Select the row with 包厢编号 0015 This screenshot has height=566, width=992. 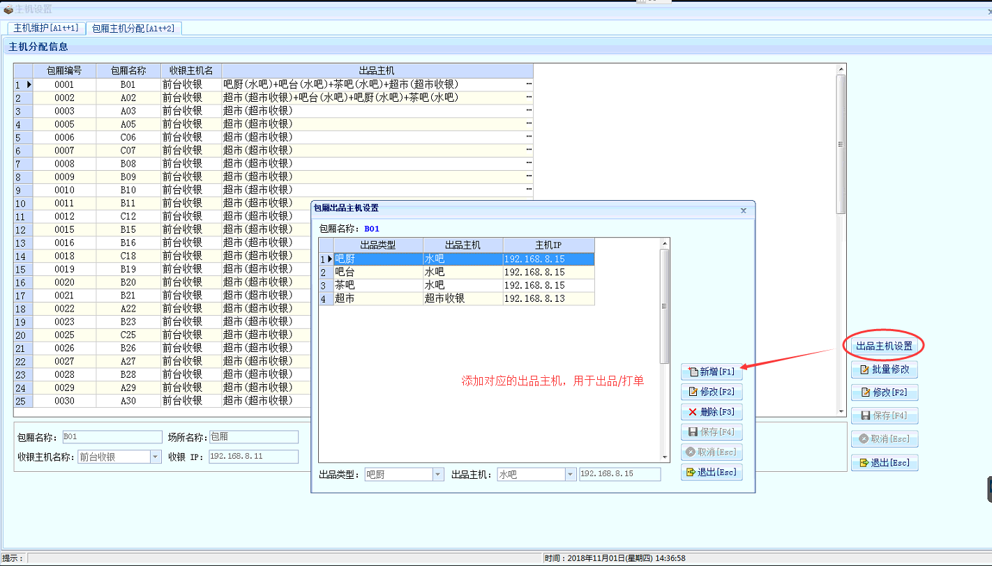click(163, 230)
